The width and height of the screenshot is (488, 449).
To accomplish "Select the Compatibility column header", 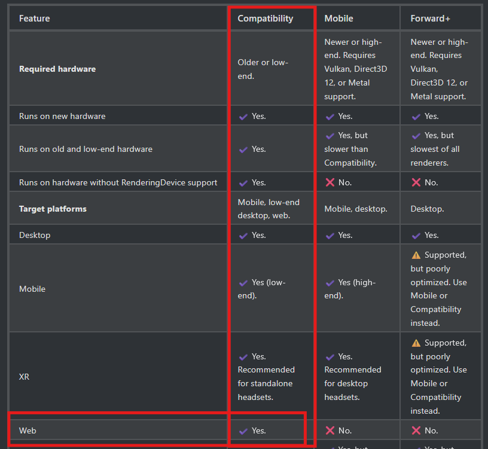I will click(266, 19).
